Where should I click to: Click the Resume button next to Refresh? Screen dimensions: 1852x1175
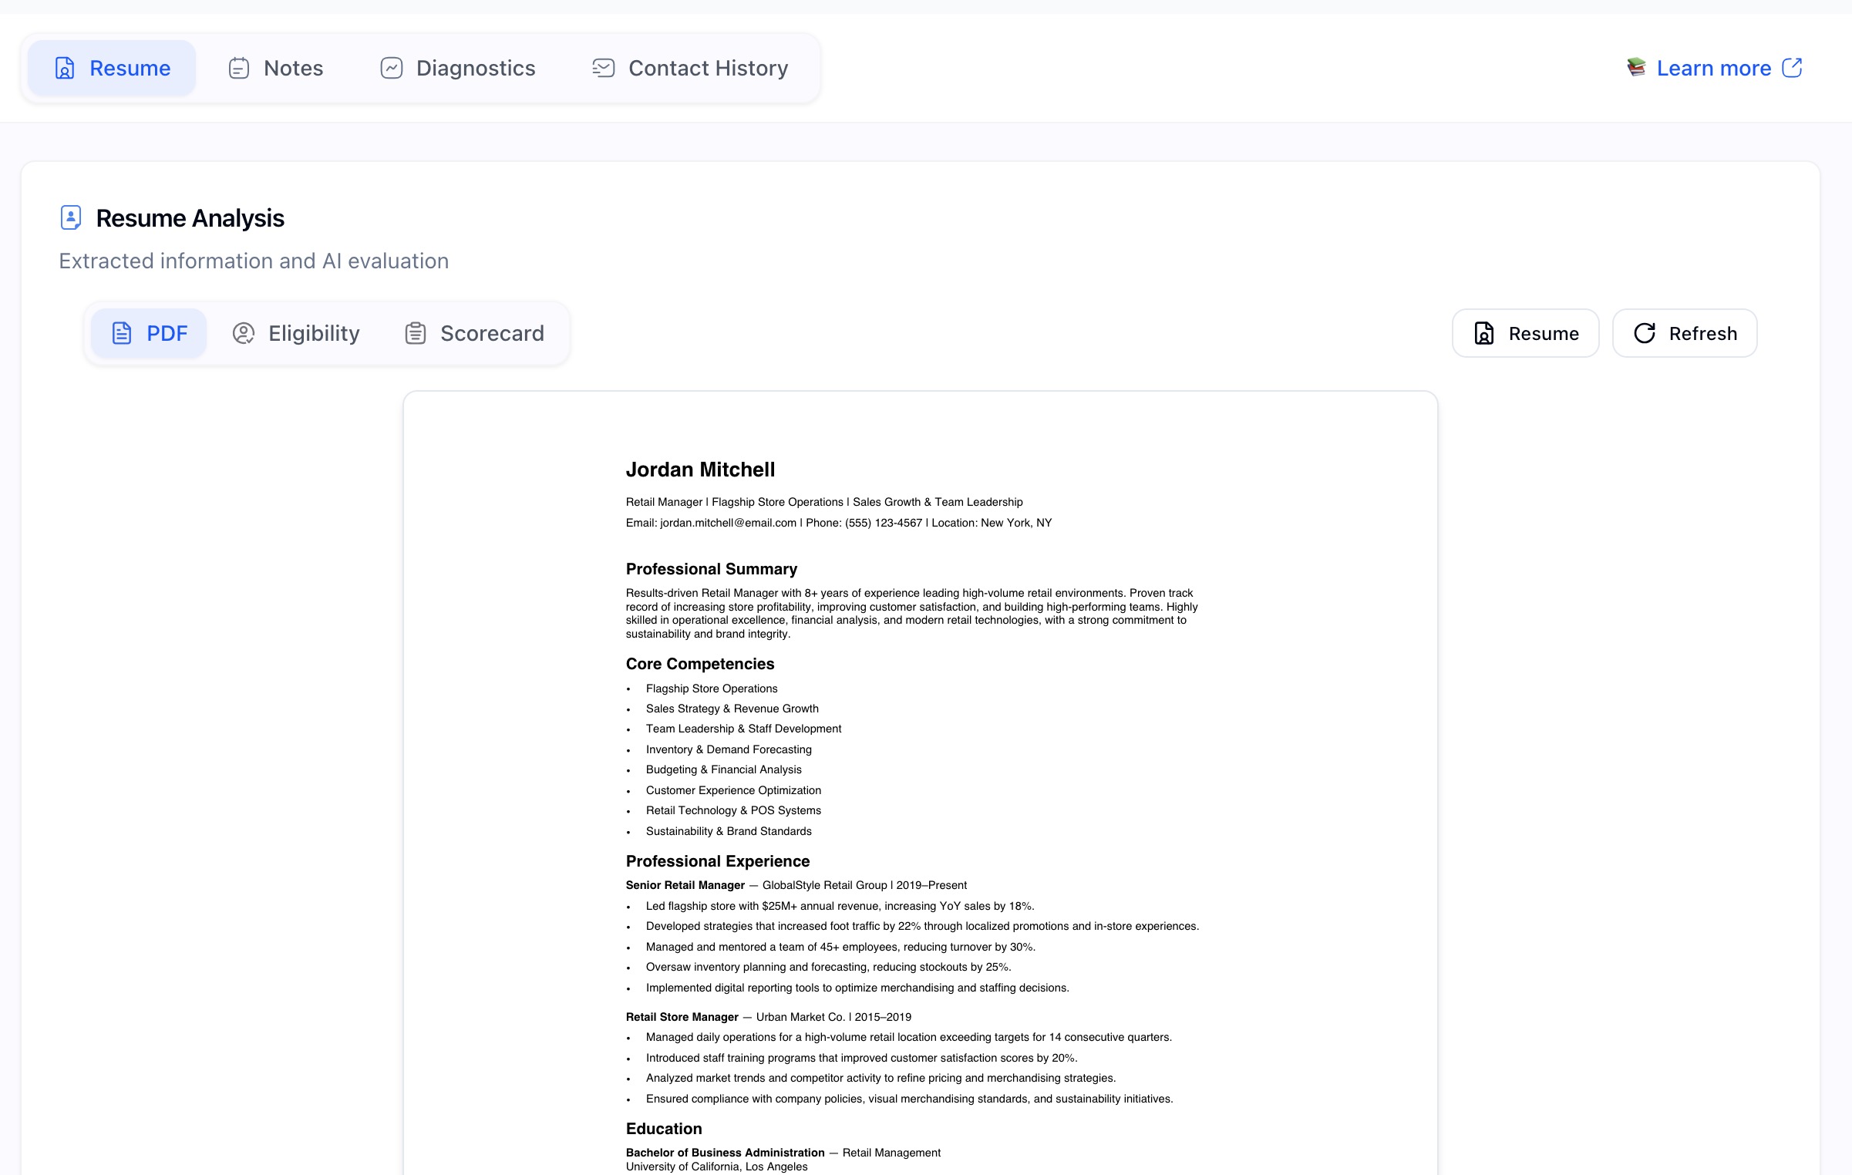[x=1525, y=333]
